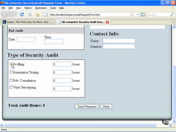Expand the tab list dropdown
Image resolution: width=176 pixels, height=132 pixels.
pos(174,22)
